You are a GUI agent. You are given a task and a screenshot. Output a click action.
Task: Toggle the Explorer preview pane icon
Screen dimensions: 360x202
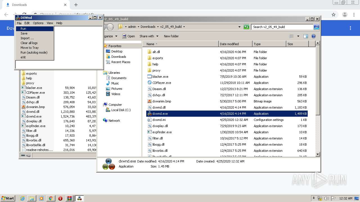(306, 36)
